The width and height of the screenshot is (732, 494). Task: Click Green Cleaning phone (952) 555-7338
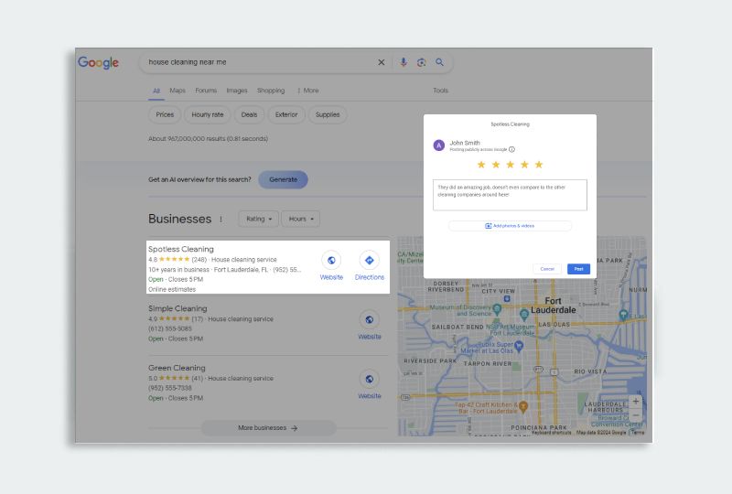(x=170, y=388)
